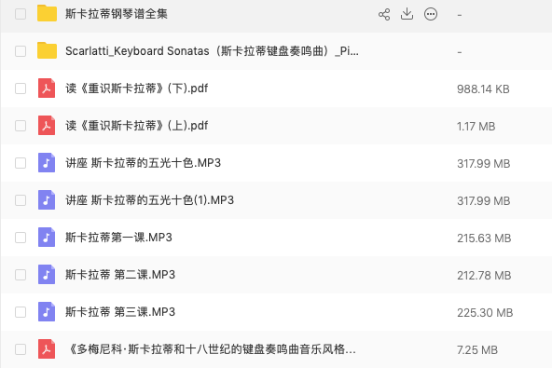The width and height of the screenshot is (552, 368).
Task: Click the 988.14 KB size value
Action: (483, 89)
